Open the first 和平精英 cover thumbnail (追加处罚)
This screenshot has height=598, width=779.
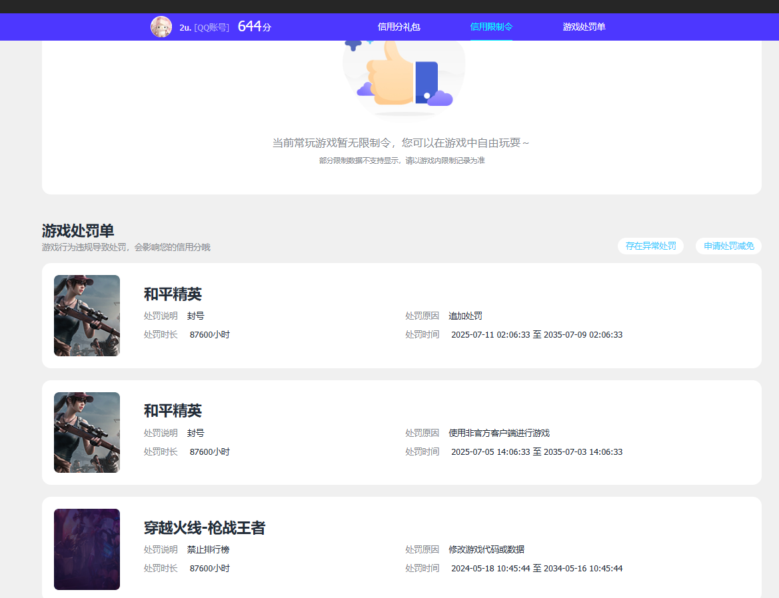pos(87,316)
